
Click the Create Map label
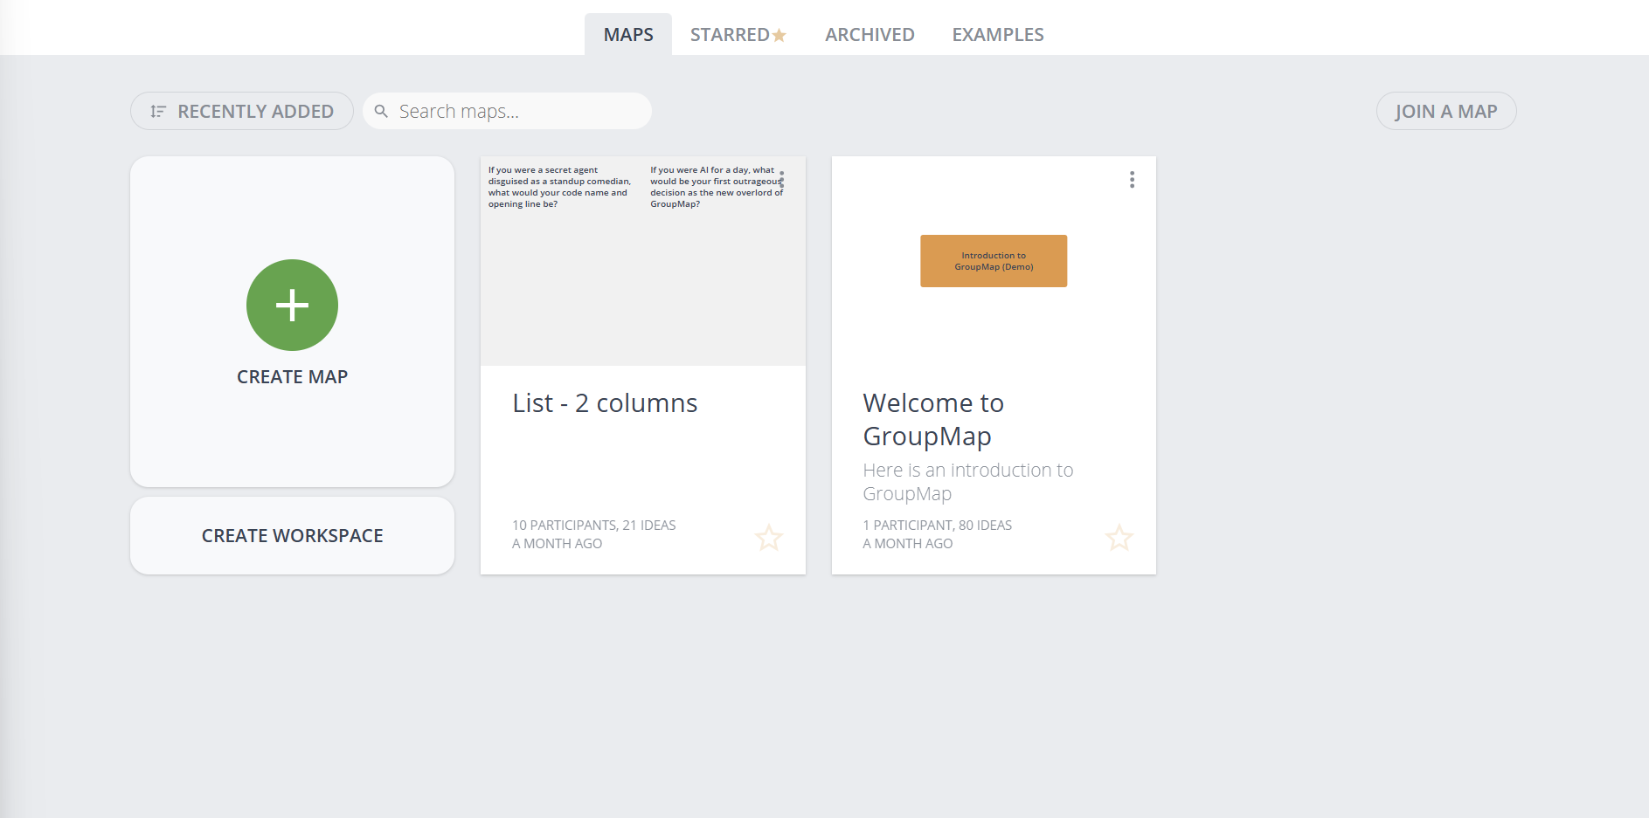click(292, 377)
